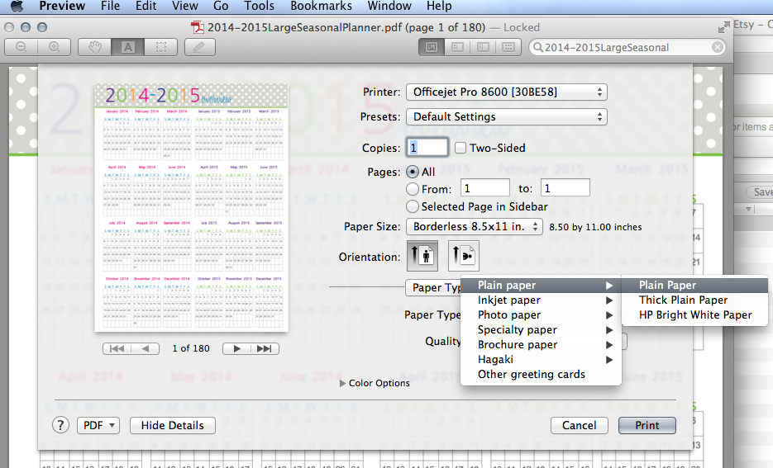Screen dimensions: 773x468
Task: Click the zoom in toolbar icon
Action: click(x=55, y=47)
